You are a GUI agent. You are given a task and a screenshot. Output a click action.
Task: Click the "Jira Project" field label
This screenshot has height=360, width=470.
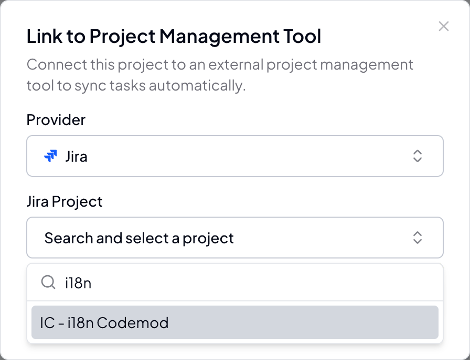click(65, 201)
